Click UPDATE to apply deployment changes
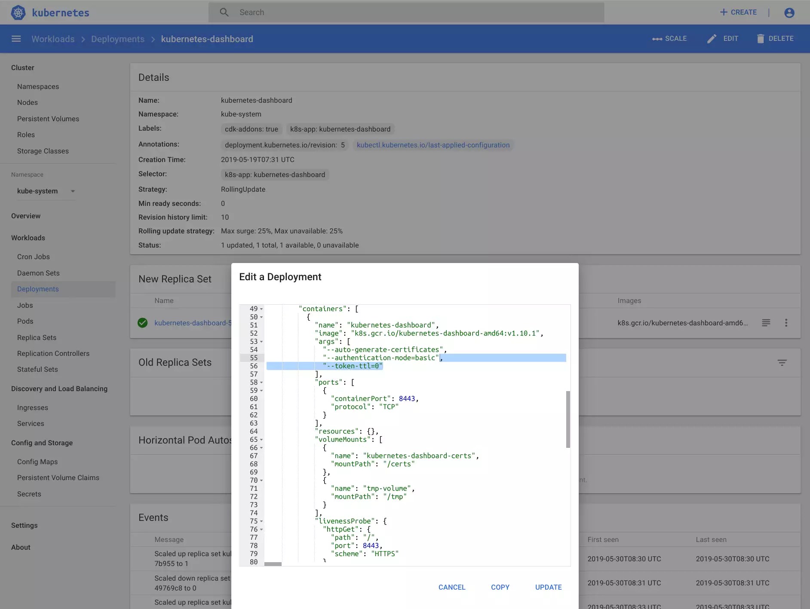This screenshot has width=810, height=609. [548, 587]
